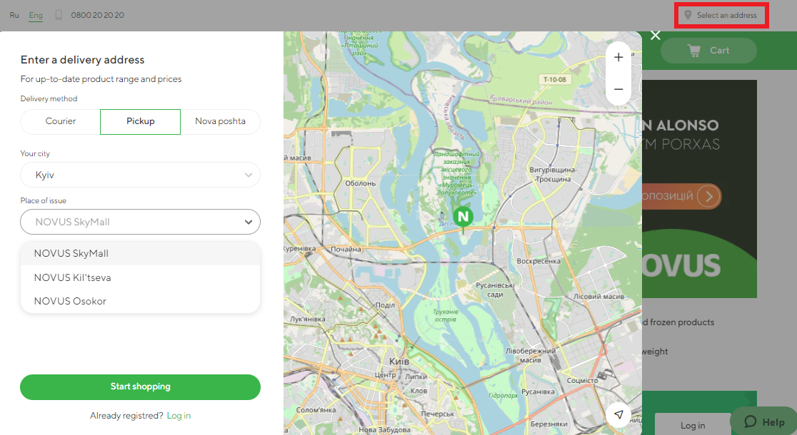Click the phone icon next to 0800 20 20 20

click(59, 15)
